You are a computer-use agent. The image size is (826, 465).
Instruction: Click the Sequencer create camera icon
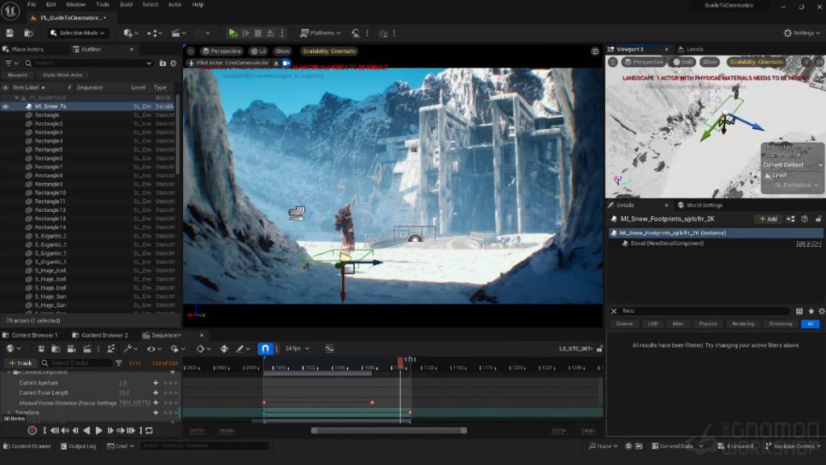click(x=72, y=349)
